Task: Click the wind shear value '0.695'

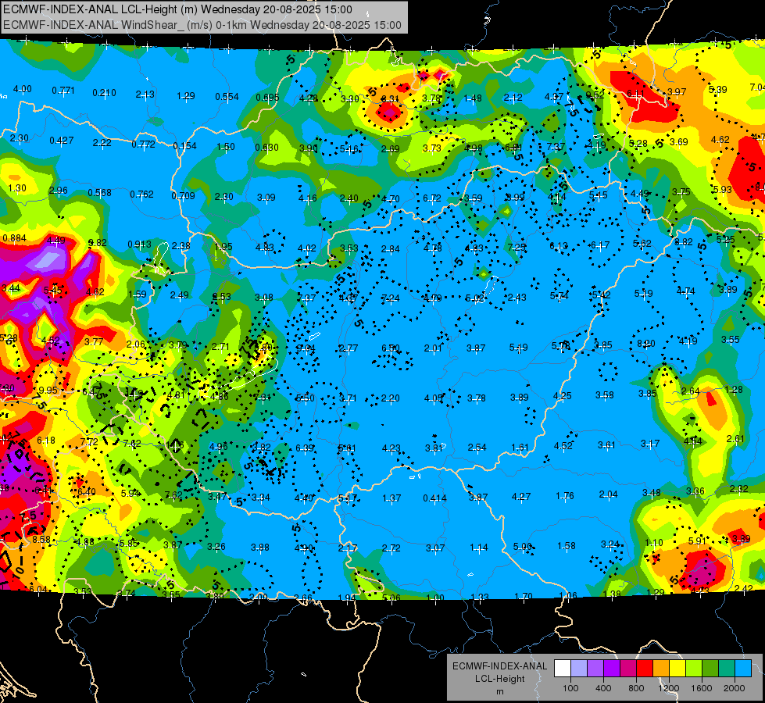Action: 267,98
